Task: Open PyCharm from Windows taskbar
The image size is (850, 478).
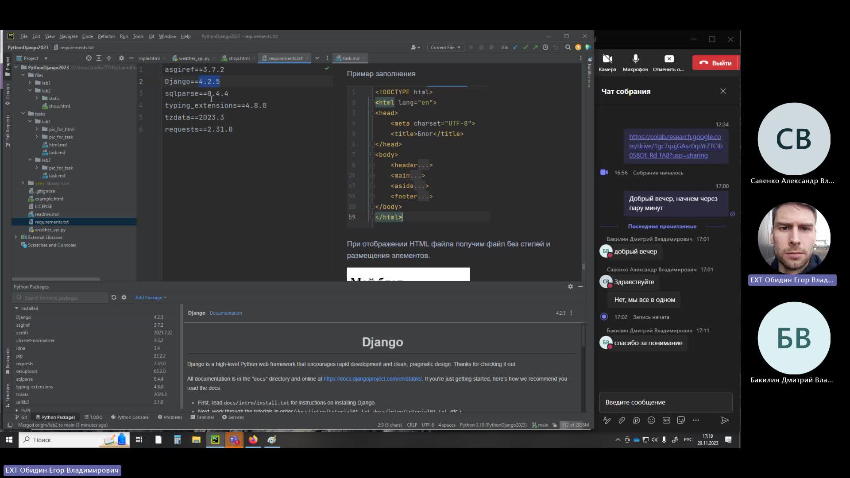Action: 215,439
